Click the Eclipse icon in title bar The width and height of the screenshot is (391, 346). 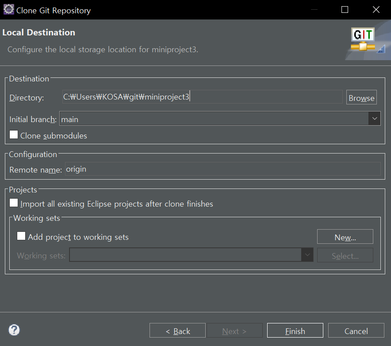click(9, 9)
